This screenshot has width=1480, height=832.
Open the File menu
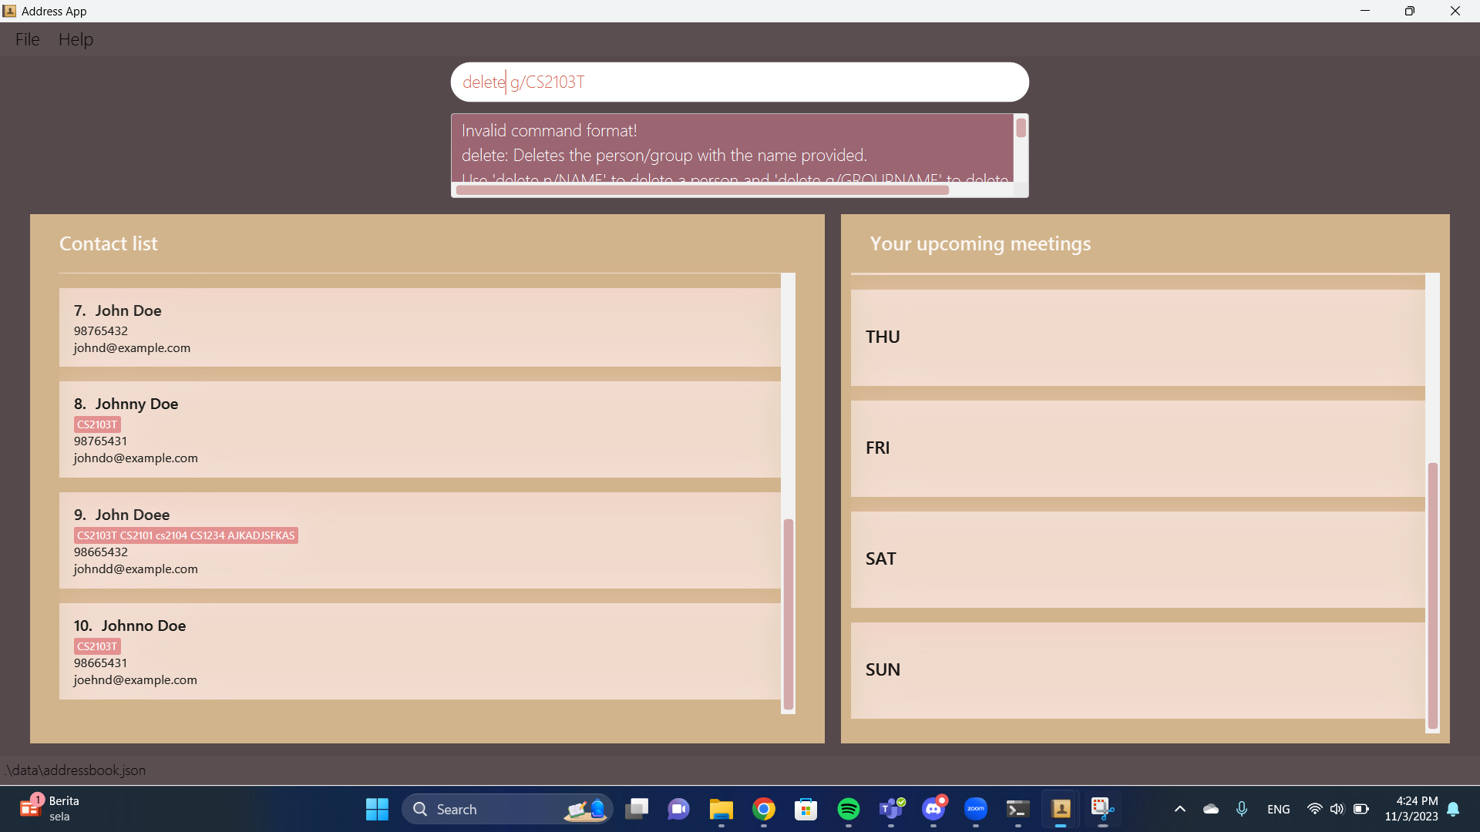click(27, 39)
